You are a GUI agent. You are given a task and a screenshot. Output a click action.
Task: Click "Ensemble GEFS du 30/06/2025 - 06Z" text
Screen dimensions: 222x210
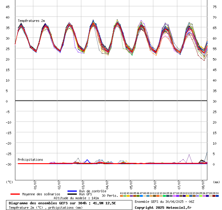tap(164, 202)
